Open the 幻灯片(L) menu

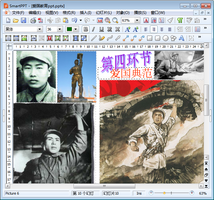[104, 13]
